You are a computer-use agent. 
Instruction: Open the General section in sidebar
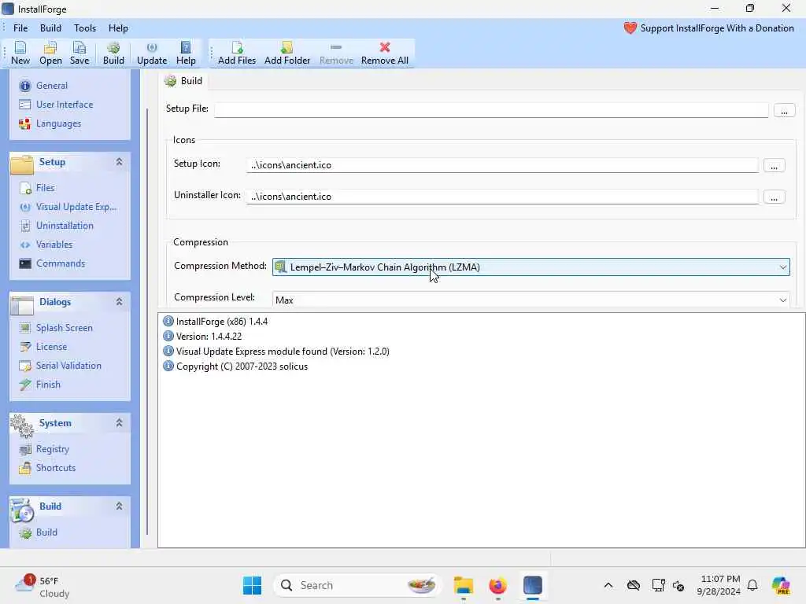point(51,86)
